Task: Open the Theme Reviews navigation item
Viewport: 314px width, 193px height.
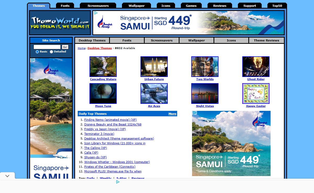Action: (x=266, y=40)
